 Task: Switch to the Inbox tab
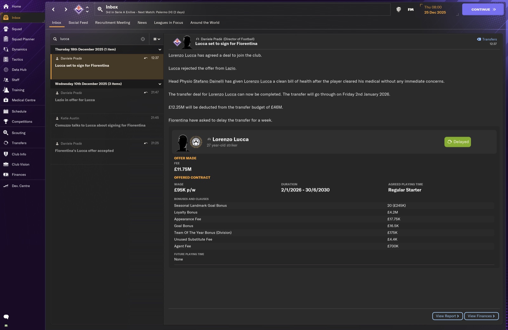pos(57,23)
